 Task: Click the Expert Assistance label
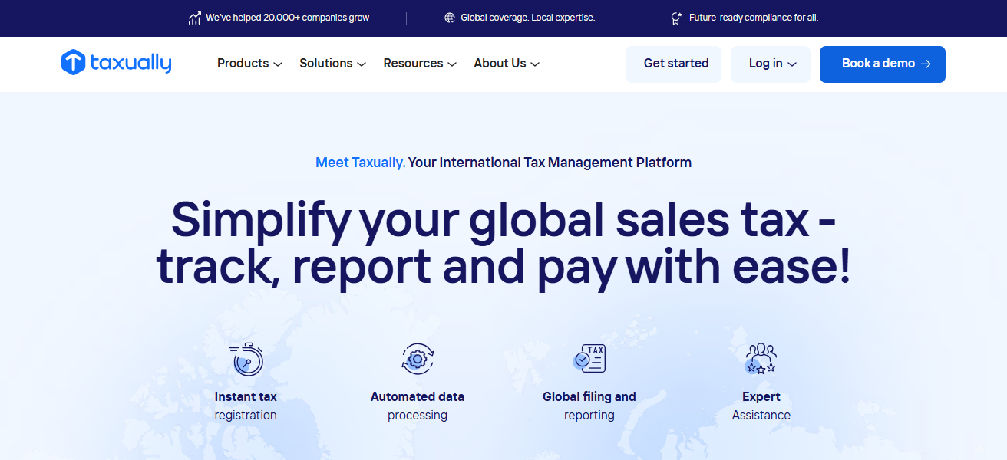pyautogui.click(x=761, y=406)
